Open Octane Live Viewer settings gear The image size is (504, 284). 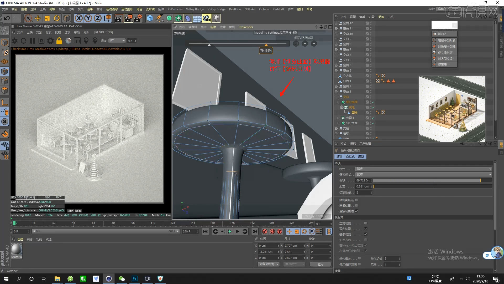tap(50, 41)
